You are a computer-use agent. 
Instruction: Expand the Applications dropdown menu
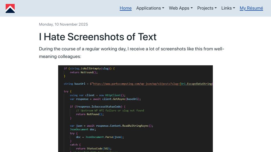coord(150,8)
